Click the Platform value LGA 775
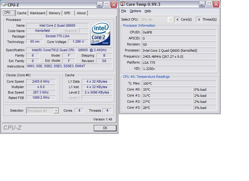Viewport: 249px width, 181px height. coord(179,63)
